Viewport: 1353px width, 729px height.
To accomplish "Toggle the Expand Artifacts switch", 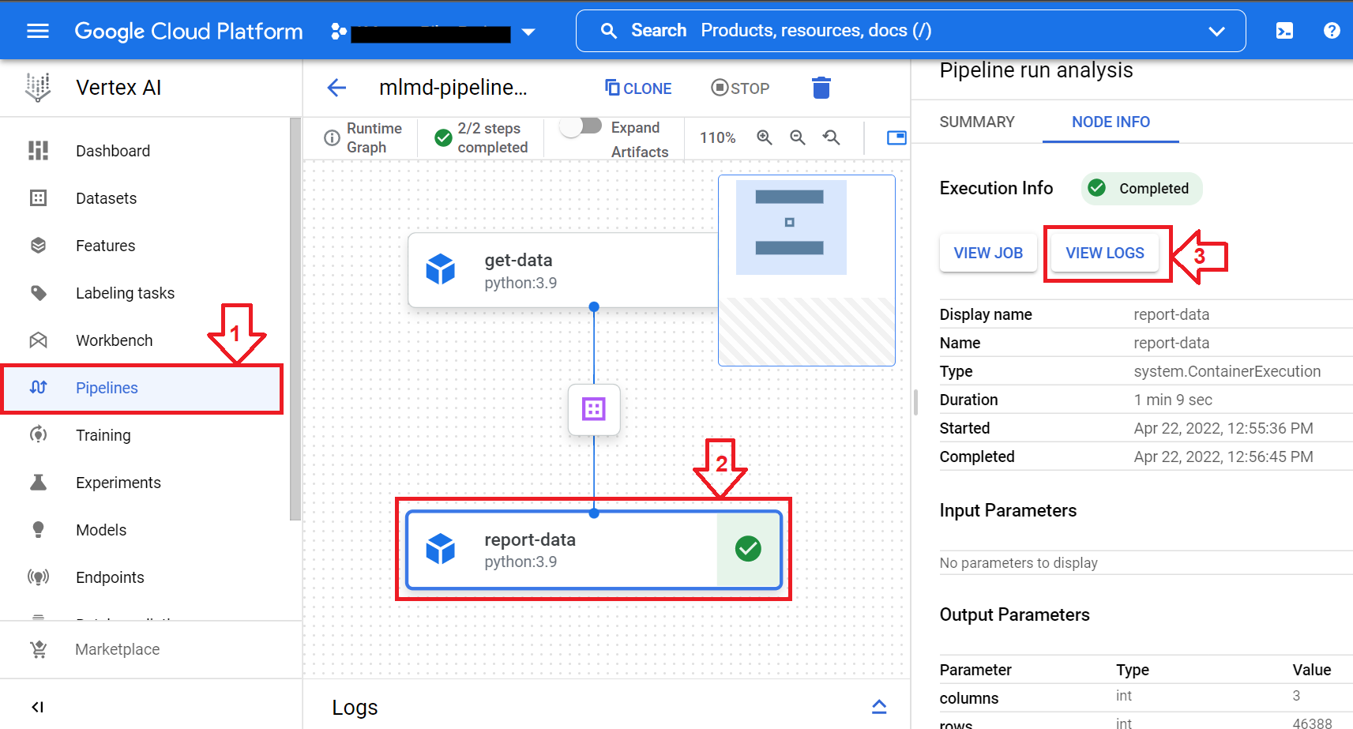I will coord(581,126).
